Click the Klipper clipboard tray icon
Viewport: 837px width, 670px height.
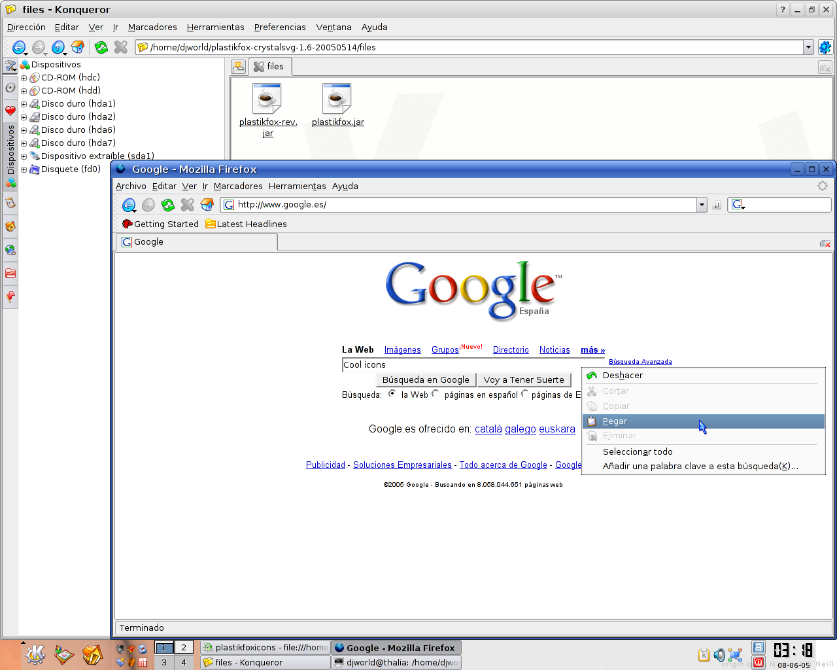[x=704, y=655]
